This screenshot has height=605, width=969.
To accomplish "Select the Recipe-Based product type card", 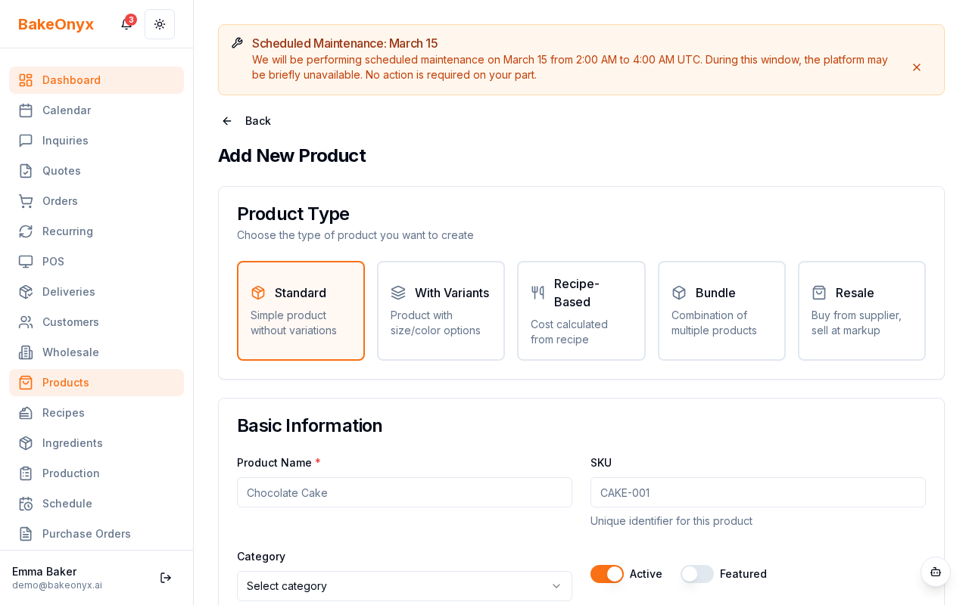I will 581,311.
